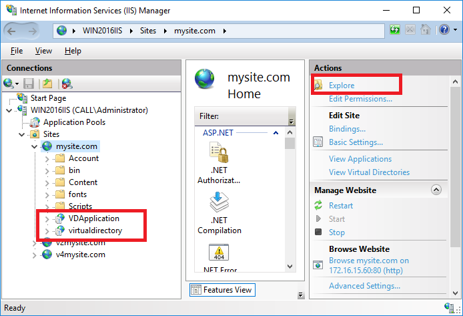Screen dimensions: 463x316
Task: Open the .NET Error Pages 404 icon
Action: [219, 252]
